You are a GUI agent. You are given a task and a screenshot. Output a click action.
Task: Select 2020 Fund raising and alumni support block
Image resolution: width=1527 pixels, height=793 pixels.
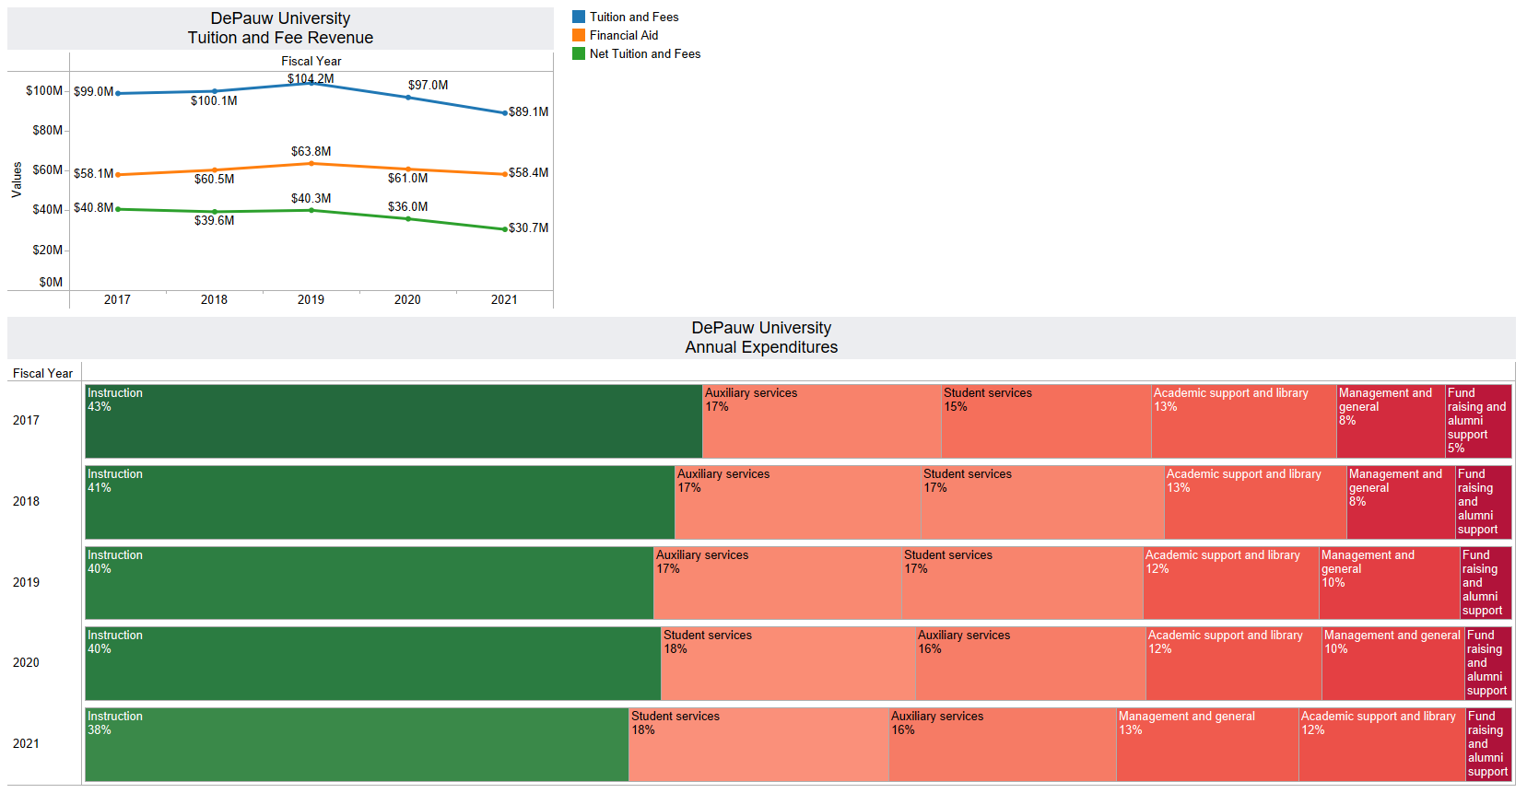click(1488, 663)
